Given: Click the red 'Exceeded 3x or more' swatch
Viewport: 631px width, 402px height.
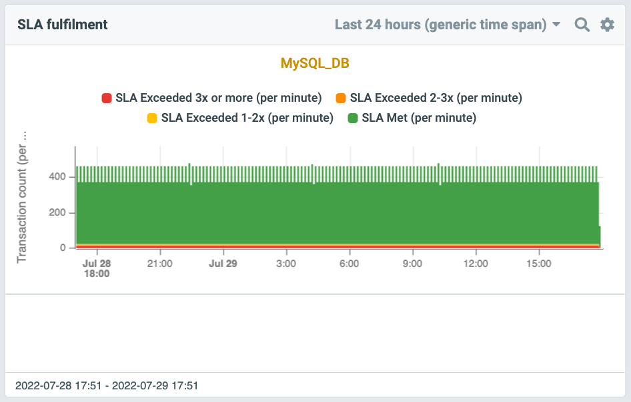Looking at the screenshot, I should 107,99.
